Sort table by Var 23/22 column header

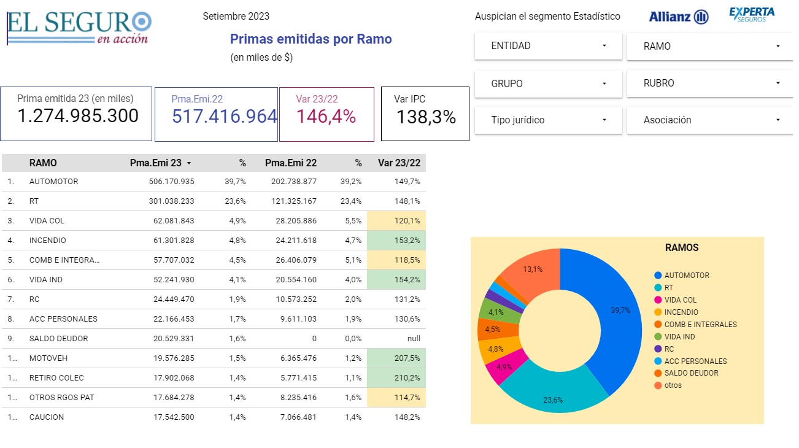pos(399,163)
